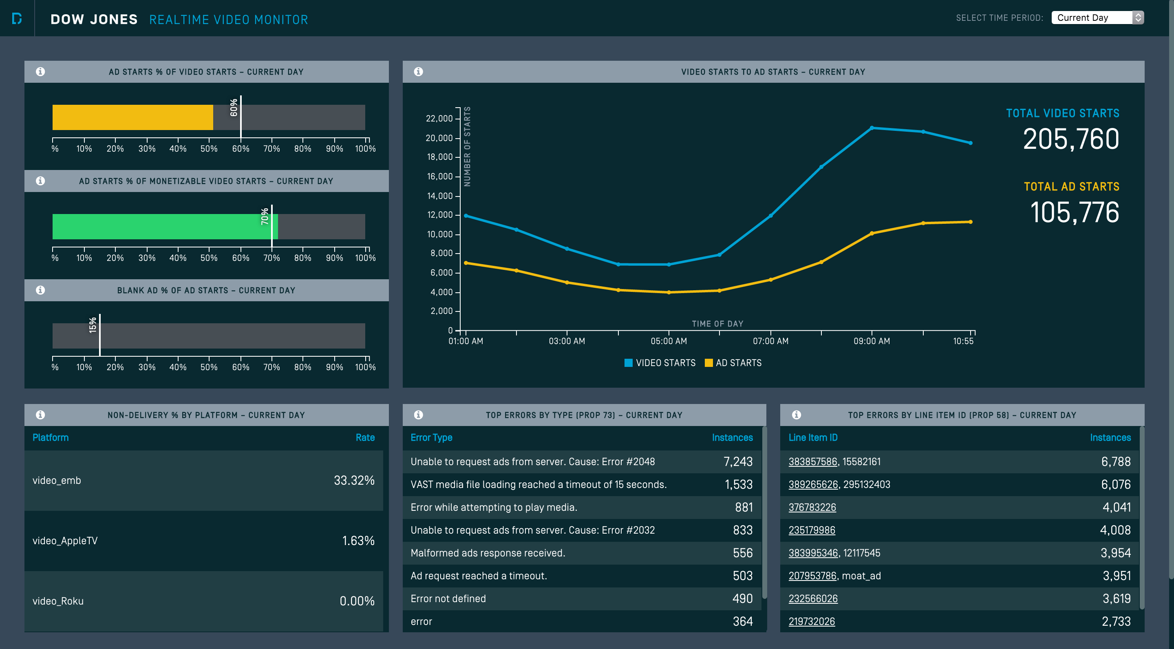Click the 33.32% rate value
1174x649 pixels.
pyautogui.click(x=354, y=480)
